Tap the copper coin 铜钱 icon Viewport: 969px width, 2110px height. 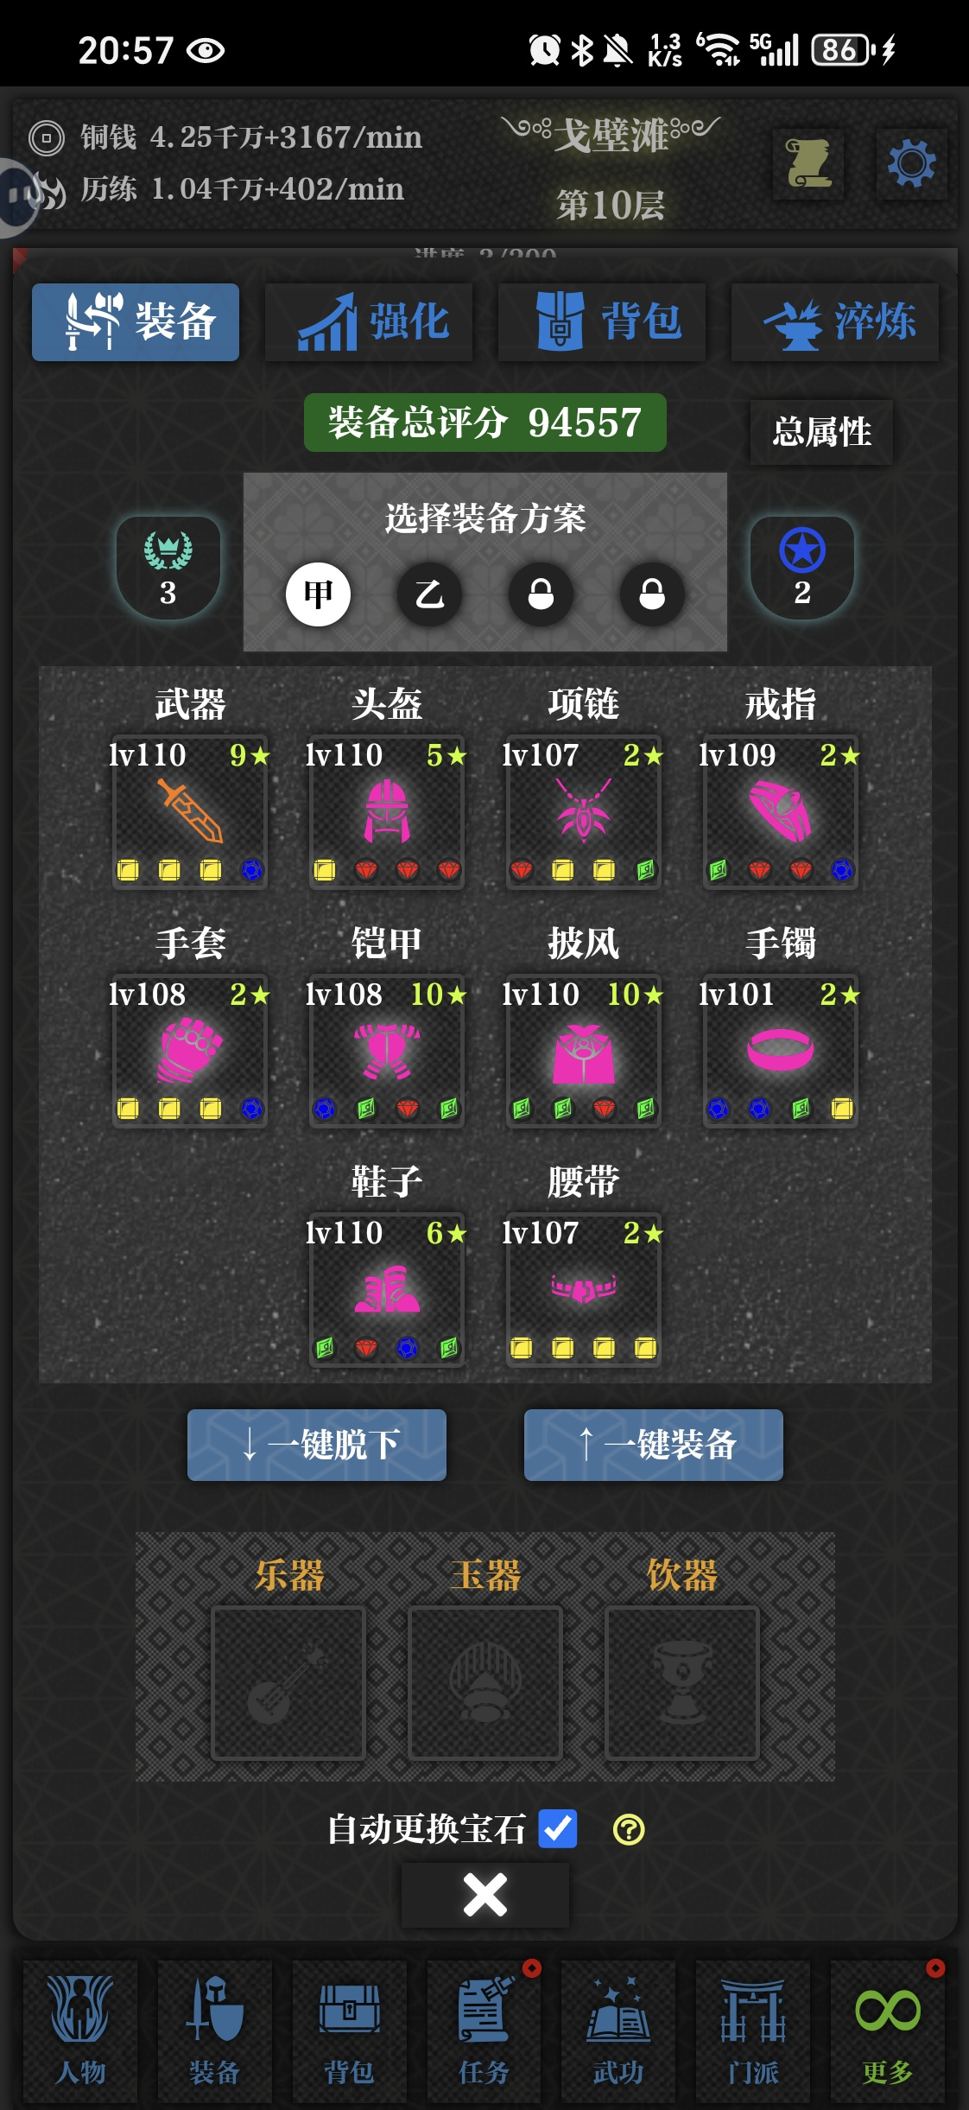[47, 138]
